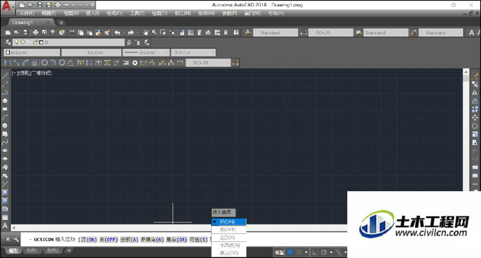Select the Spline draw tool
The image size is (481, 258).
5,143
